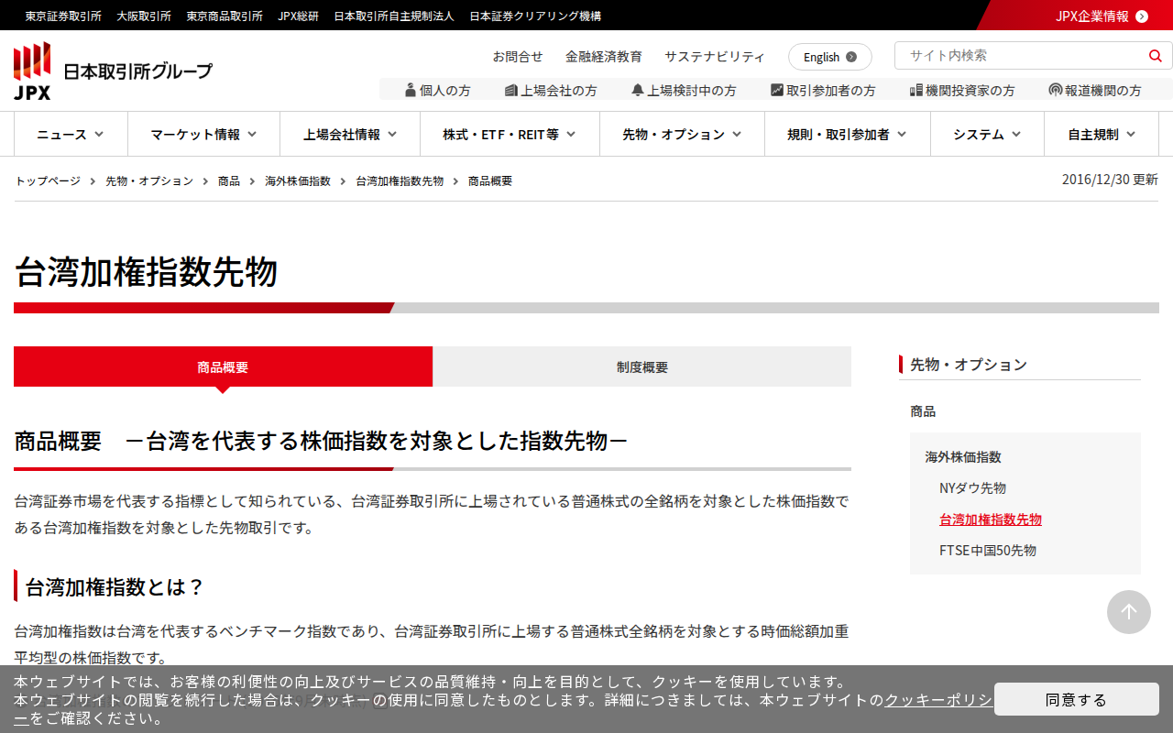The image size is (1173, 733).
Task: Click the broadcast icon beside 報道機関の方
Action: tap(1056, 90)
